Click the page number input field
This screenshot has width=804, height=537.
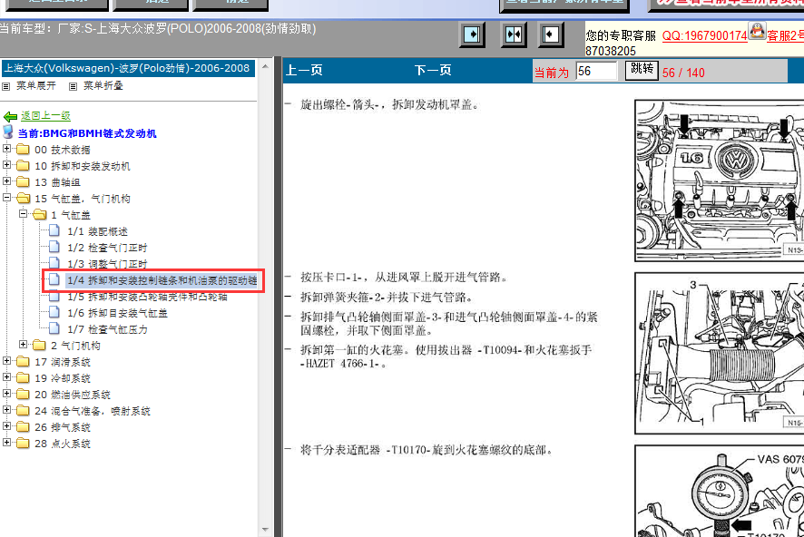596,72
